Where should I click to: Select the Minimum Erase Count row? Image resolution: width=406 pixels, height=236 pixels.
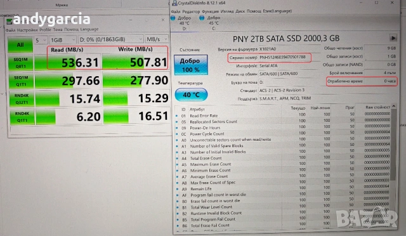[283, 171]
